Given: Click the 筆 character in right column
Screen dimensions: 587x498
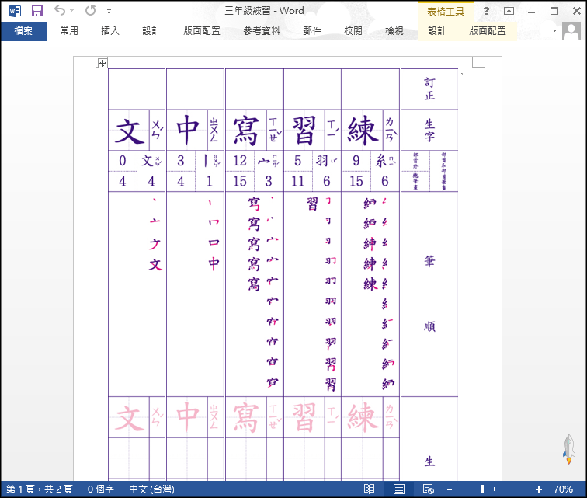Looking at the screenshot, I should point(430,261).
